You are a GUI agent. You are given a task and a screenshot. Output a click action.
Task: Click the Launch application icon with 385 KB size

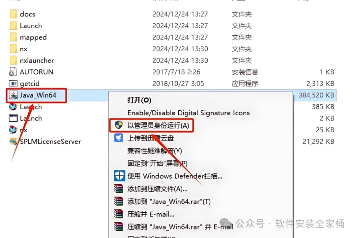(x=13, y=107)
